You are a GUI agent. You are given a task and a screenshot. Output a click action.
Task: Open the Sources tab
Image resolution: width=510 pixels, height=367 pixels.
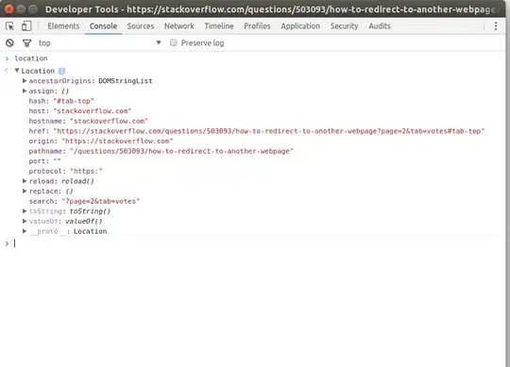click(x=141, y=26)
